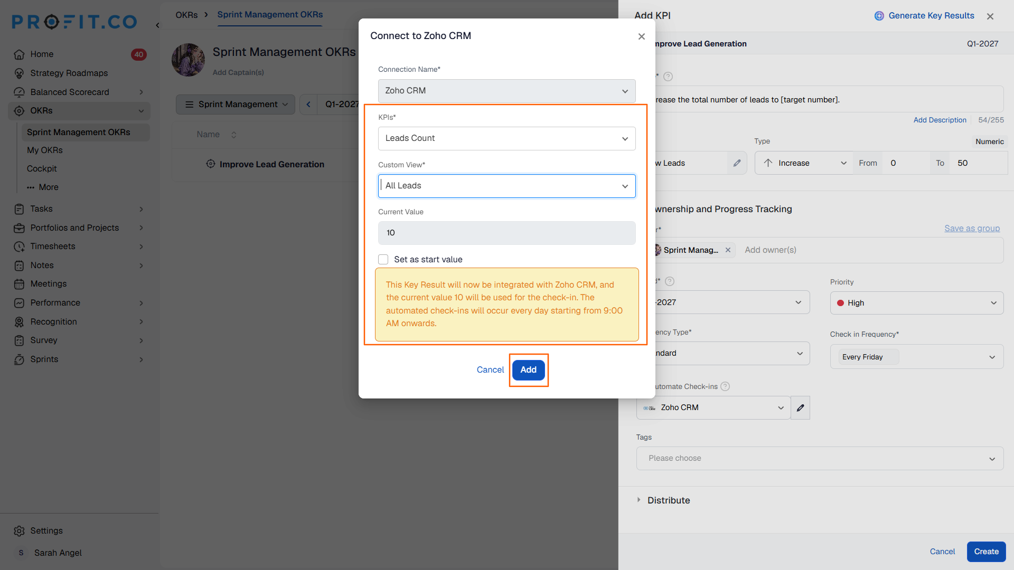
Task: Open Strategy Roadmaps icon in sidebar
Action: click(x=19, y=73)
